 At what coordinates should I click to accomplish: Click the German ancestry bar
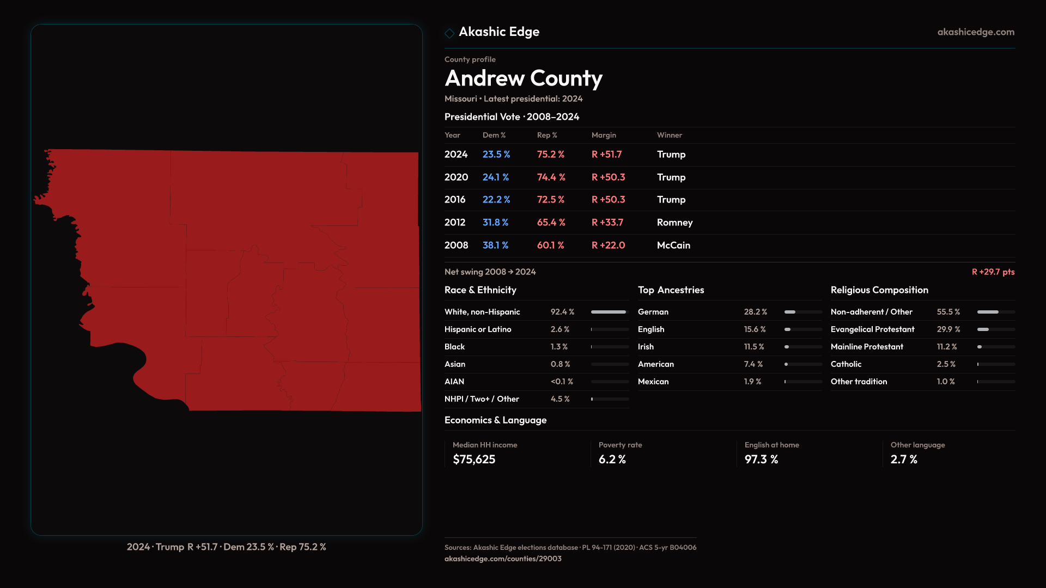coord(802,312)
